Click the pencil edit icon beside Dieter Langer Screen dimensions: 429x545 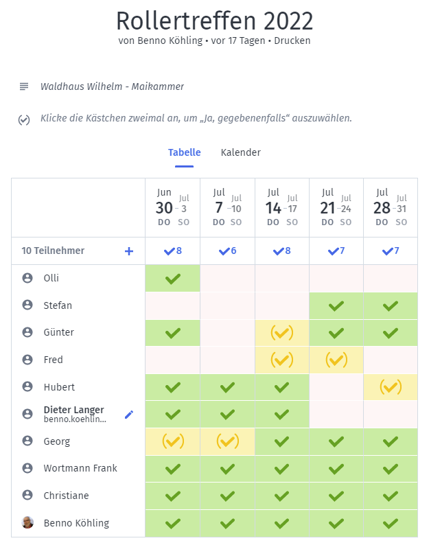coord(128,414)
